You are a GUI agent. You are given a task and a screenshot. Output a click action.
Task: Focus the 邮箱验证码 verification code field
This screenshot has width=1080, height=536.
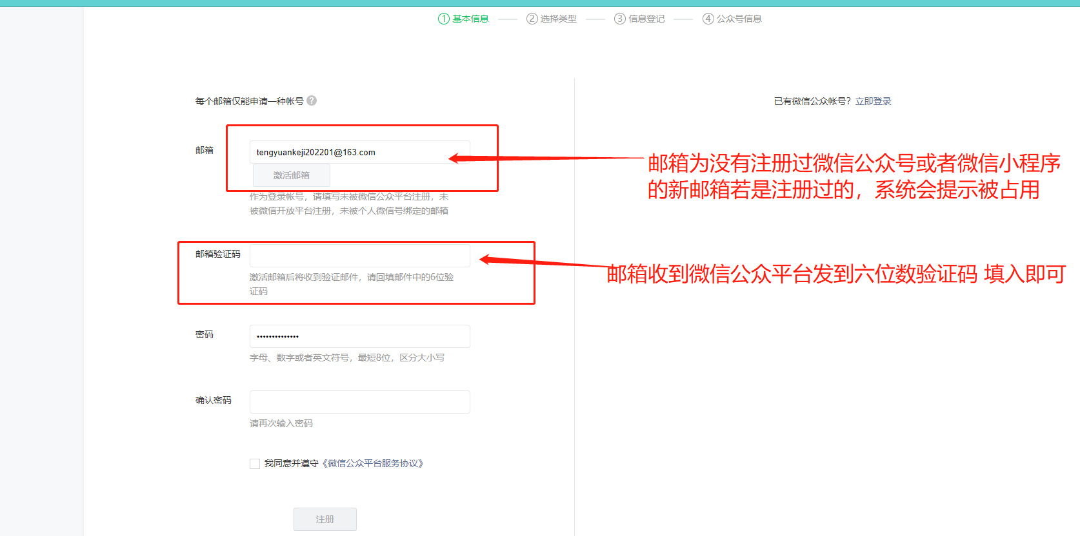click(359, 256)
